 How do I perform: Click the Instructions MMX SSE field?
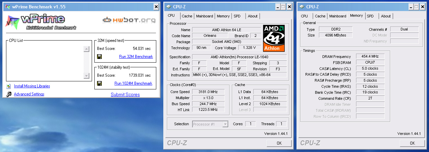point(239,75)
